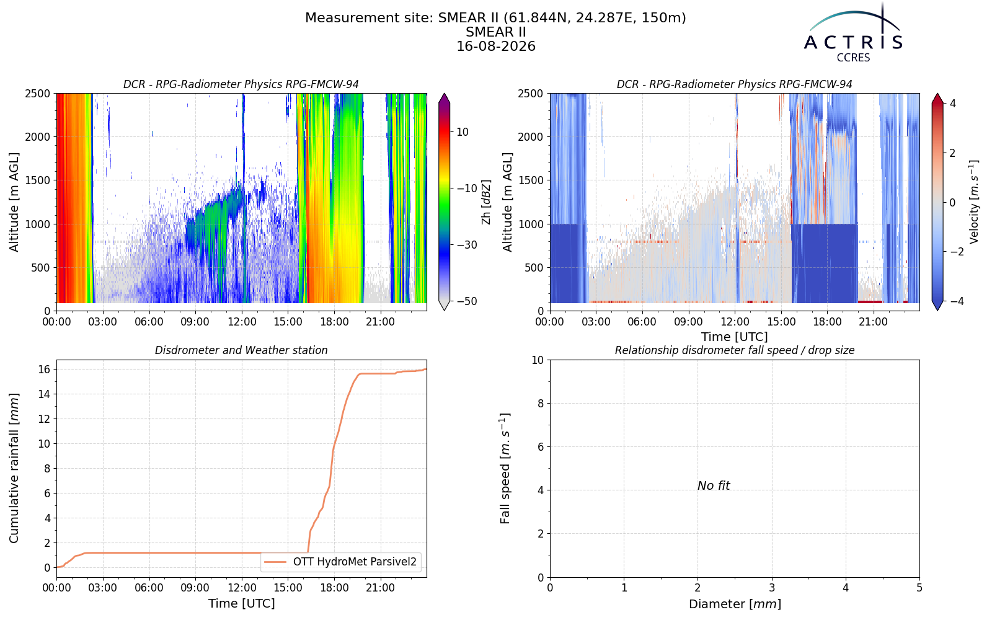Click the "No fit" text
The width and height of the screenshot is (992, 620).
pos(714,486)
